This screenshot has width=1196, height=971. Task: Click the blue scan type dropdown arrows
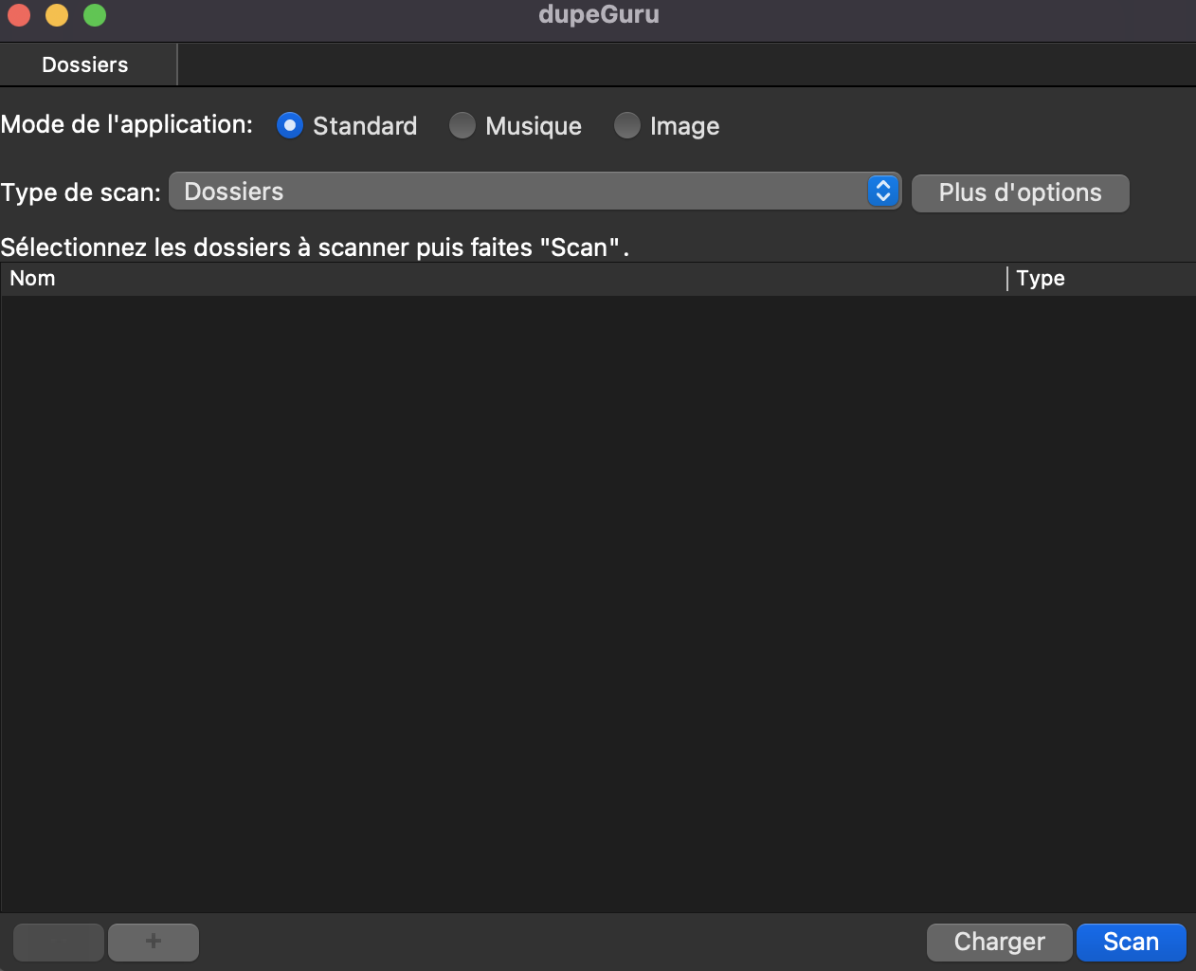click(x=882, y=192)
